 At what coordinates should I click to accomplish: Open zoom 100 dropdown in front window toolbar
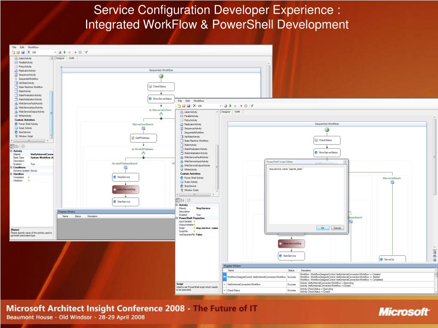pos(221,106)
